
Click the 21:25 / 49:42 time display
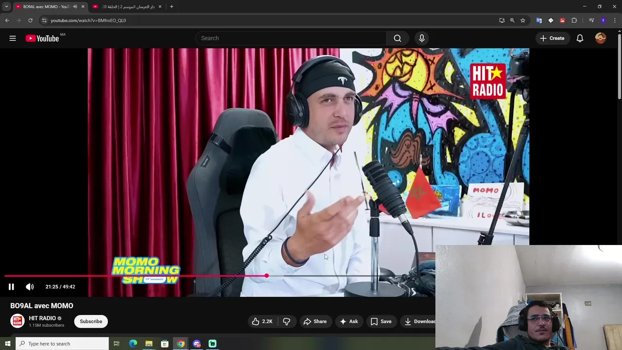click(x=60, y=287)
